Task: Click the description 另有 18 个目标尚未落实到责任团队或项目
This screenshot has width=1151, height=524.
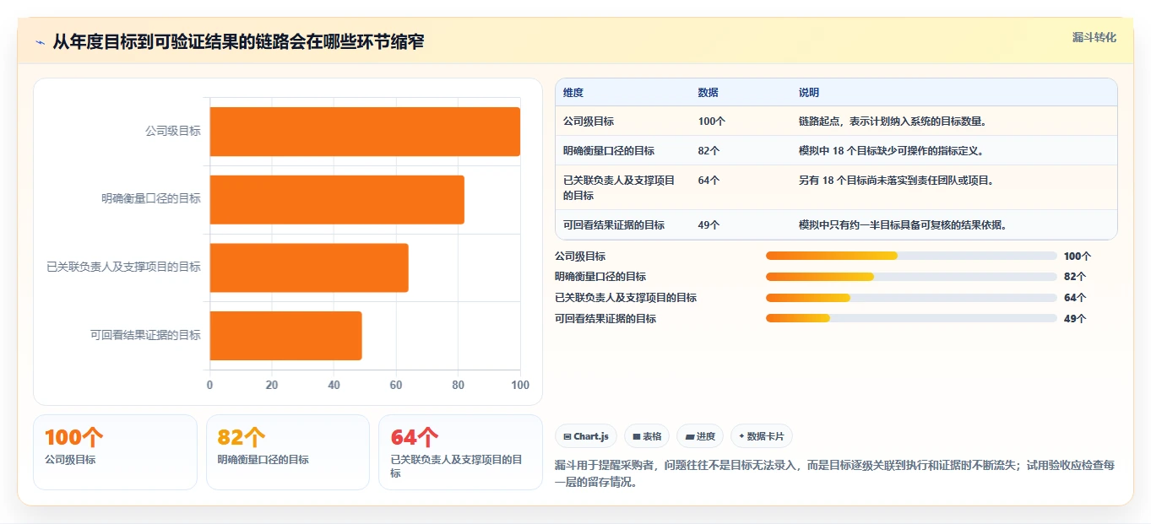Action: pos(896,181)
